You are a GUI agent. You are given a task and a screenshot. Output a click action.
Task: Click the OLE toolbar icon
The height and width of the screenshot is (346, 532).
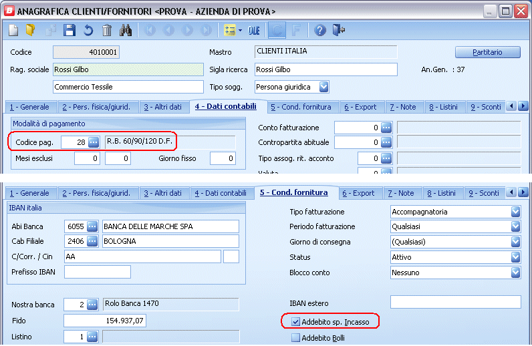254,30
